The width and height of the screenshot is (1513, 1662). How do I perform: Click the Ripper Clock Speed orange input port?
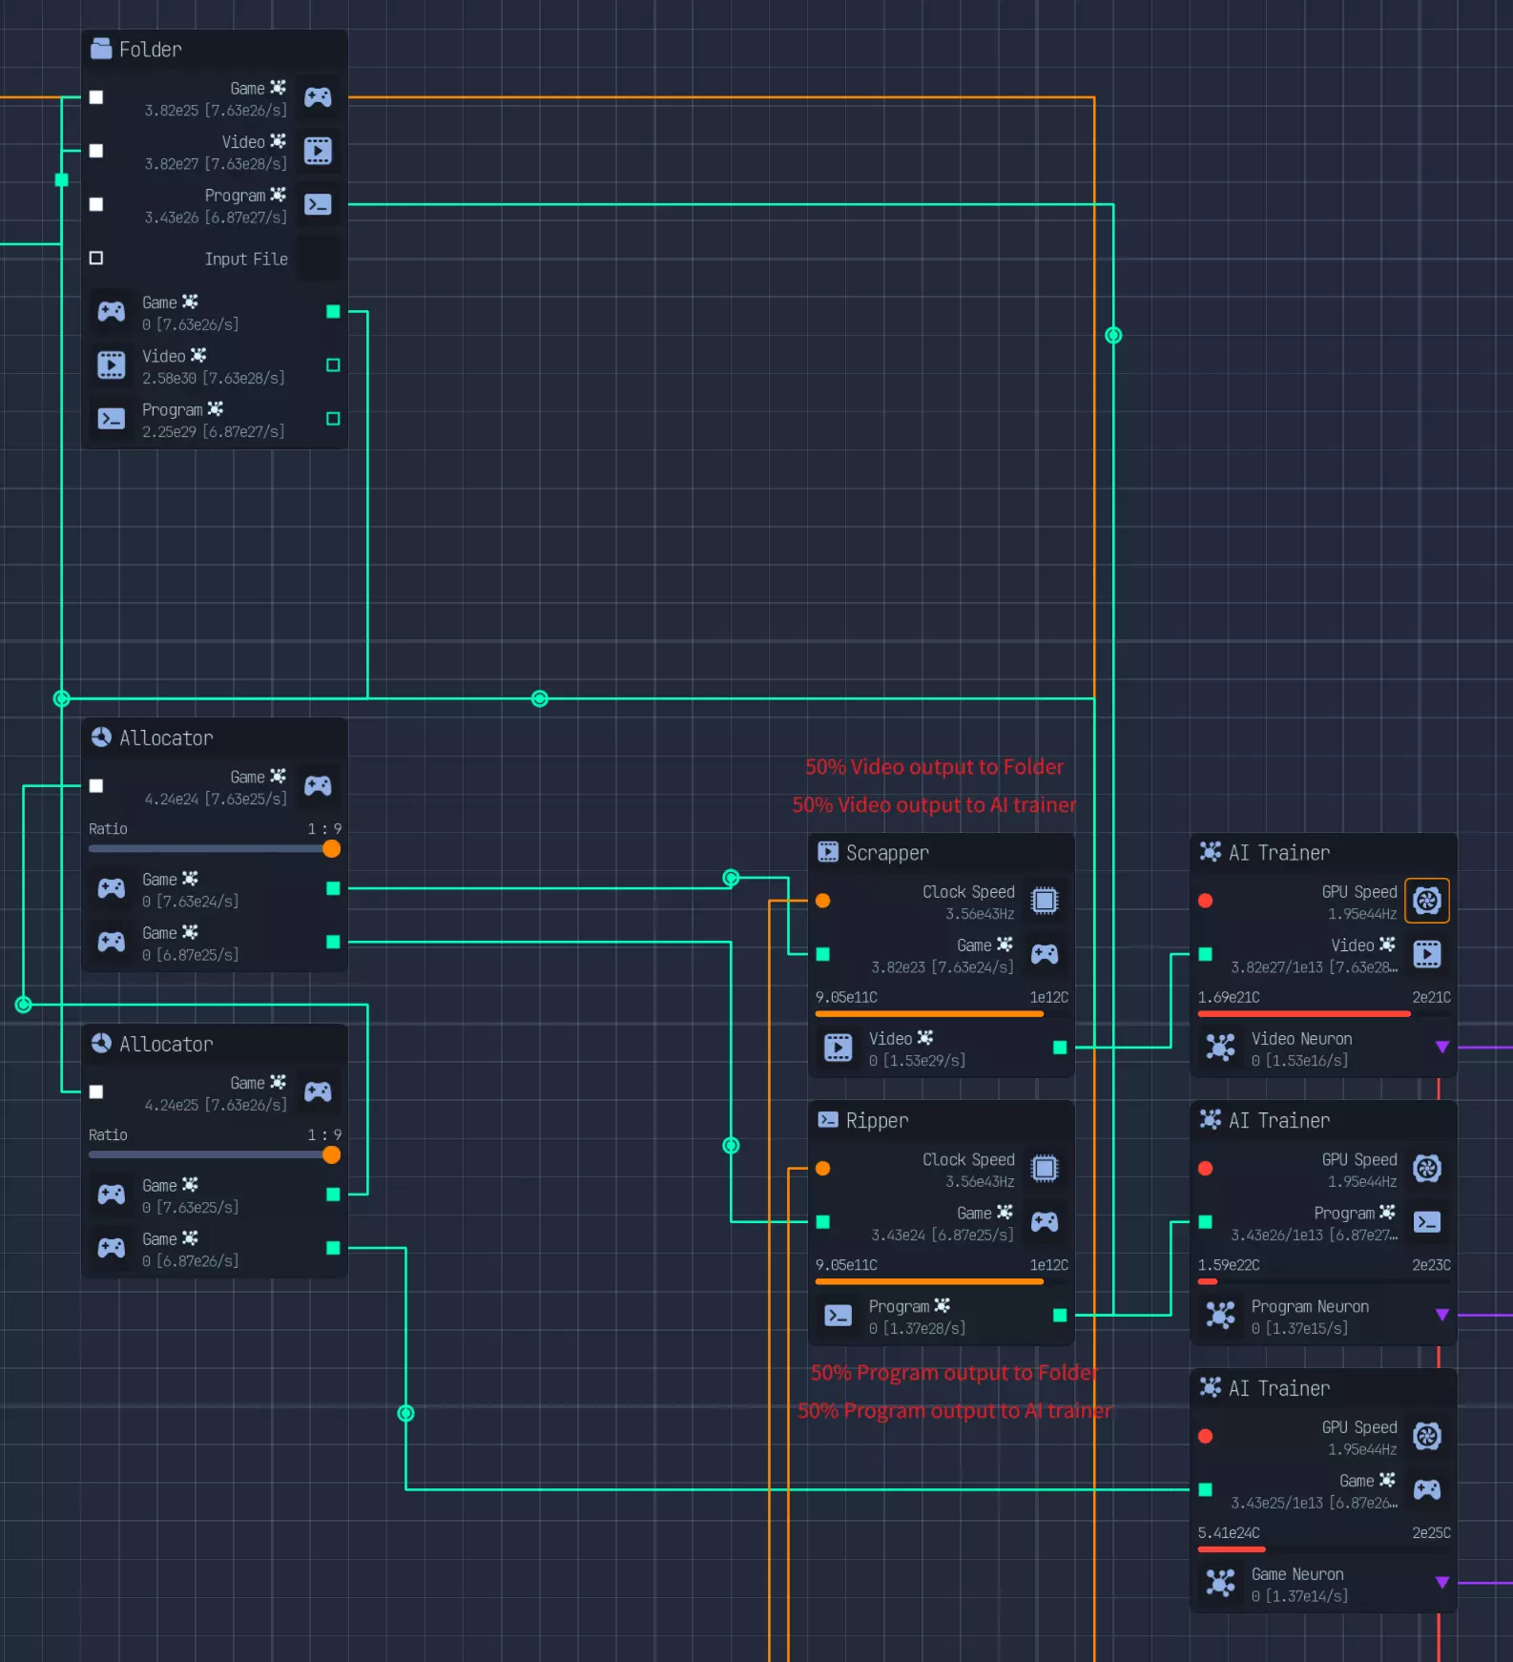coord(823,1169)
